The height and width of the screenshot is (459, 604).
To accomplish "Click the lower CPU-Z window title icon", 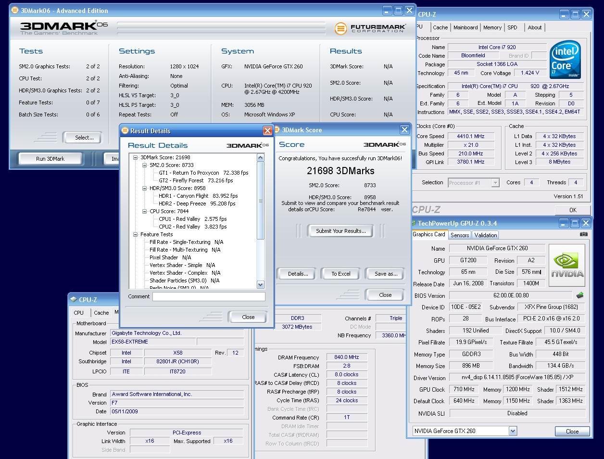I will pyautogui.click(x=74, y=299).
